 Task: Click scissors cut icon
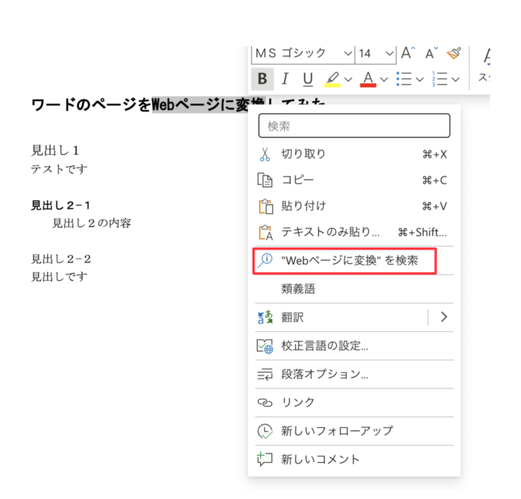[x=265, y=155]
